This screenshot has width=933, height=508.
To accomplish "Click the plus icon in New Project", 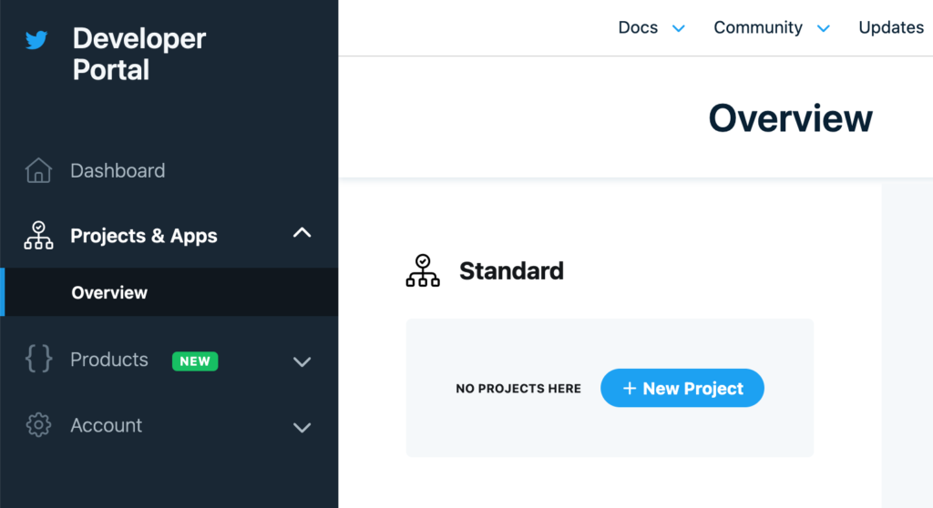I will (x=630, y=389).
